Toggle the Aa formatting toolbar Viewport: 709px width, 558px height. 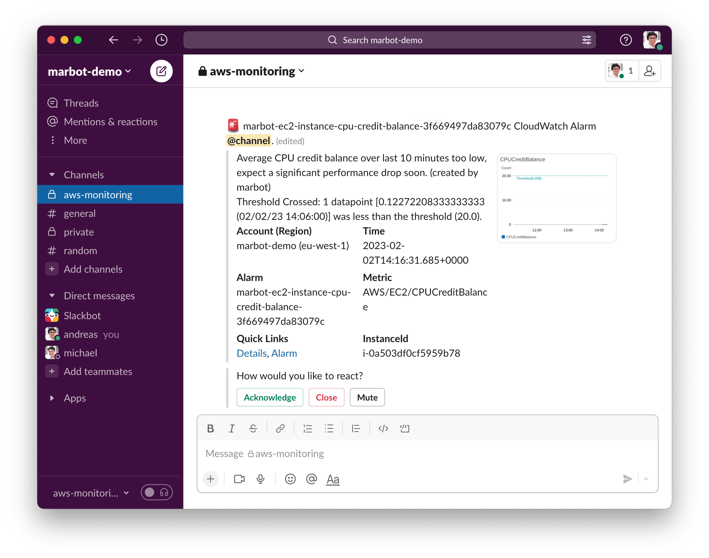[333, 479]
